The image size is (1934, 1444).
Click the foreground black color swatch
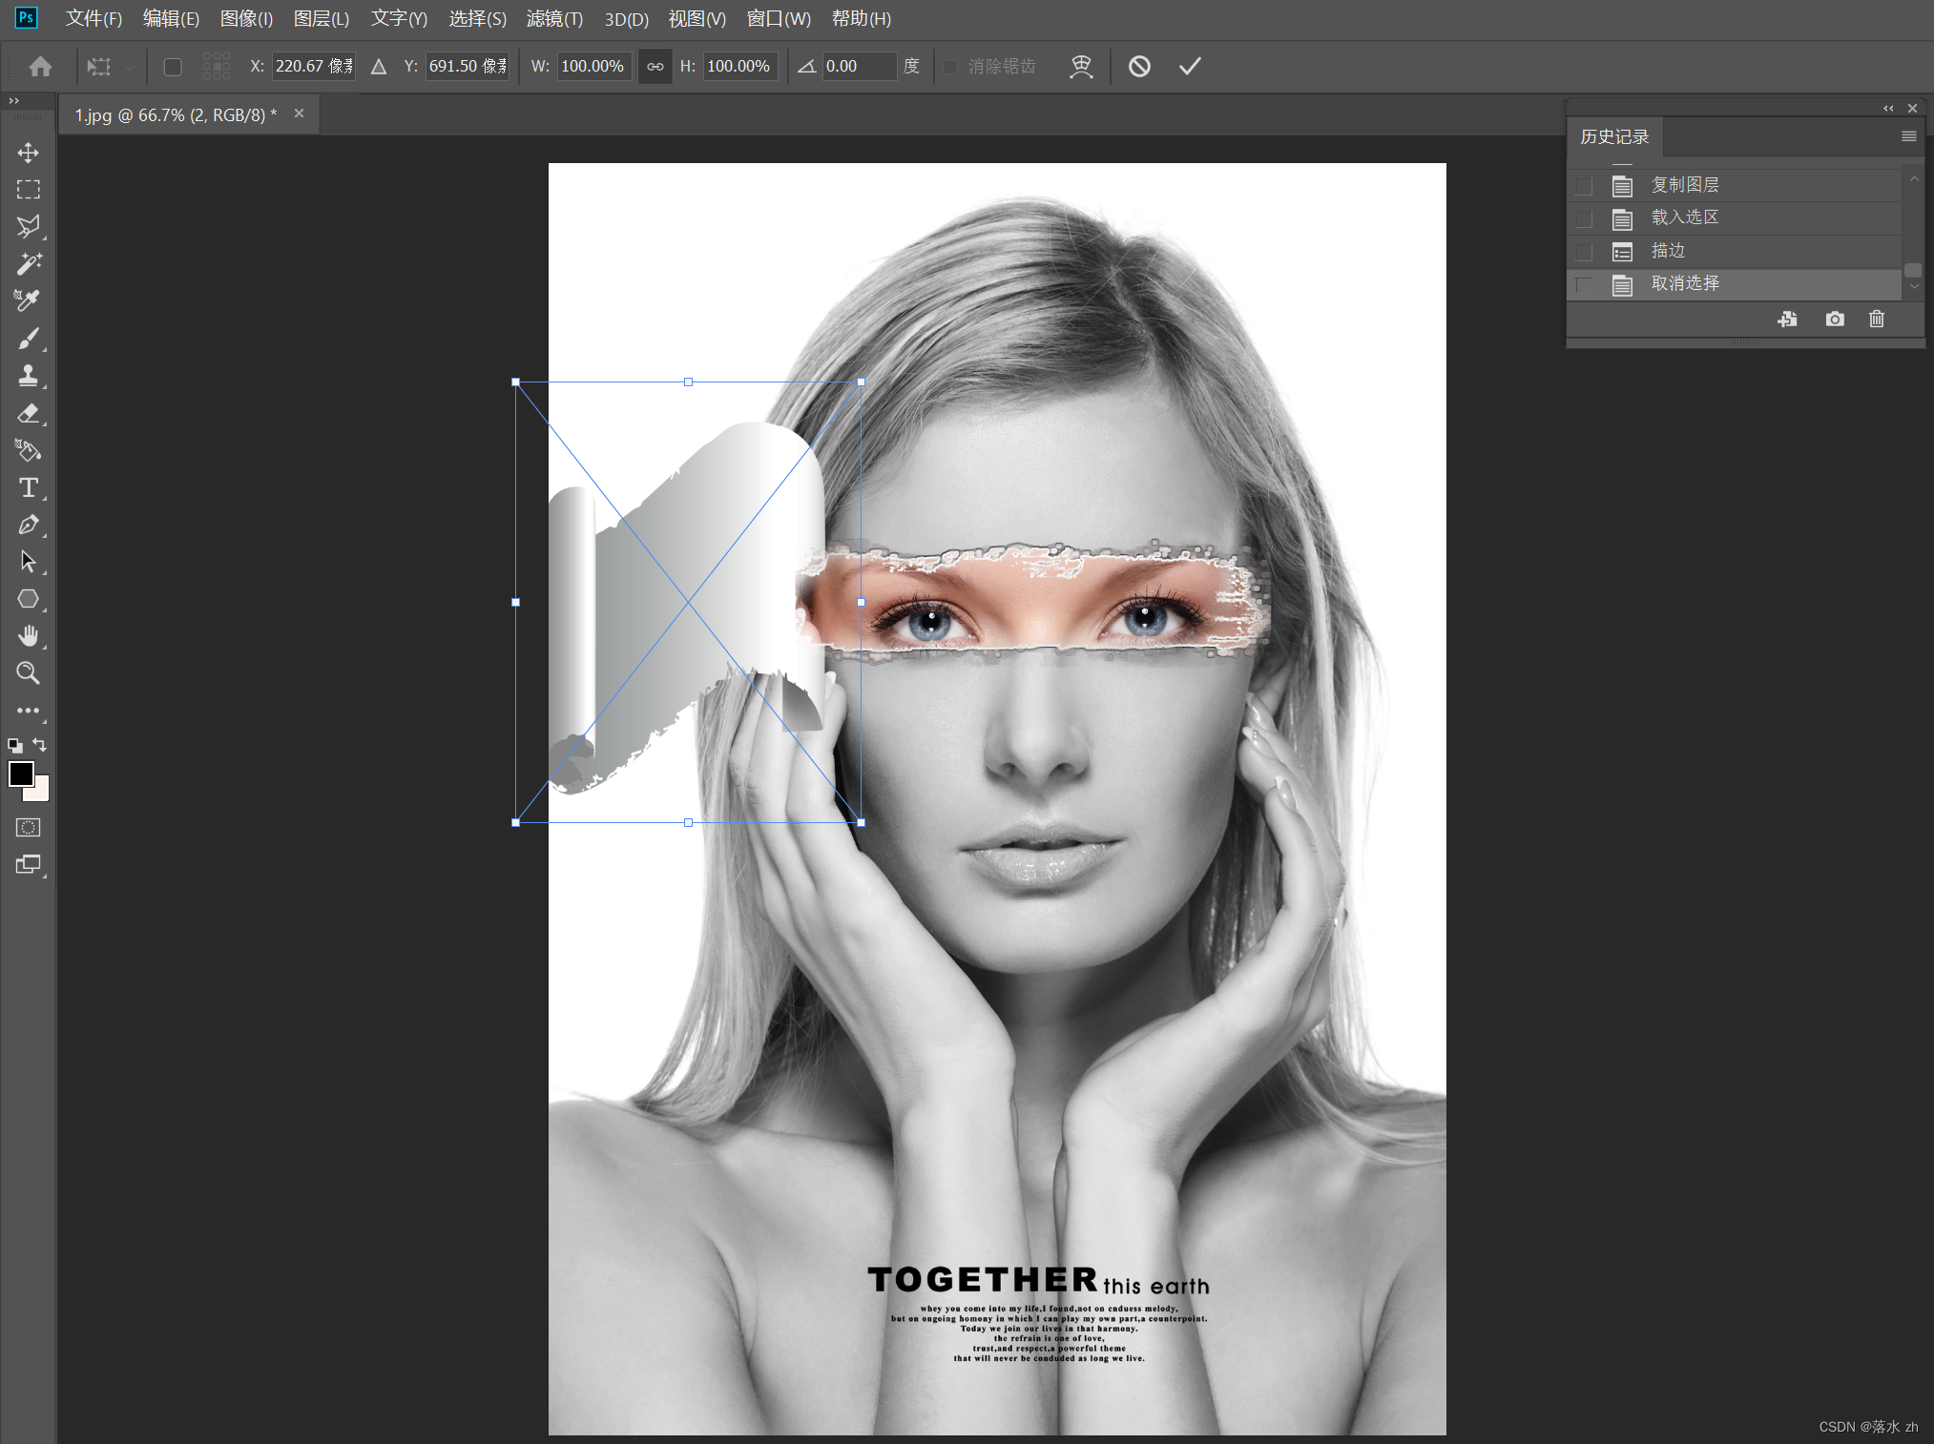coord(21,773)
